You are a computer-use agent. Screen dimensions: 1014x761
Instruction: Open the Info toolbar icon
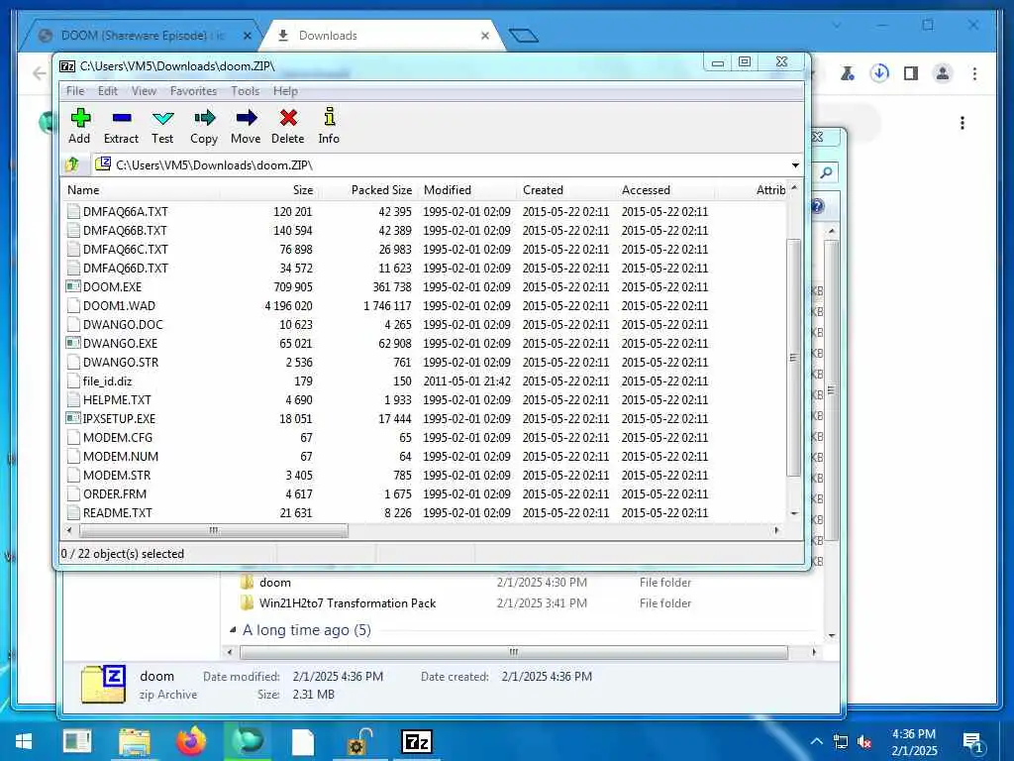point(329,117)
